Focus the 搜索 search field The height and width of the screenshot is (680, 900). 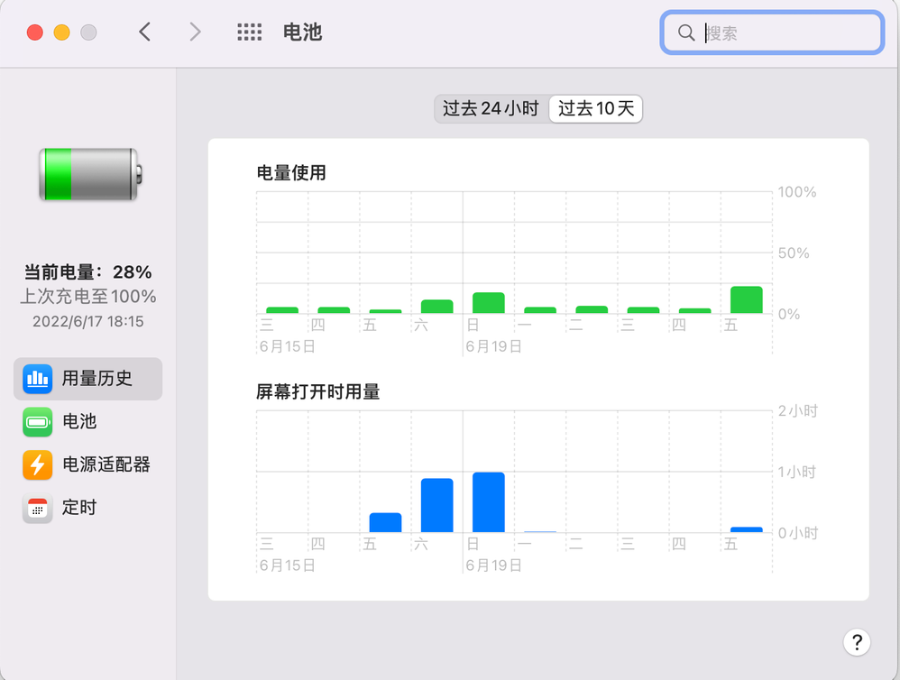772,32
